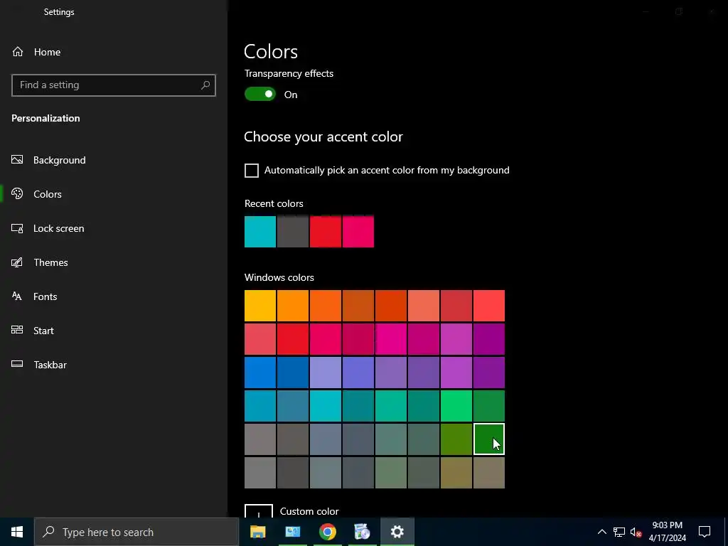Click the Colors palette icon in sidebar
This screenshot has width=728, height=546.
[x=17, y=193]
